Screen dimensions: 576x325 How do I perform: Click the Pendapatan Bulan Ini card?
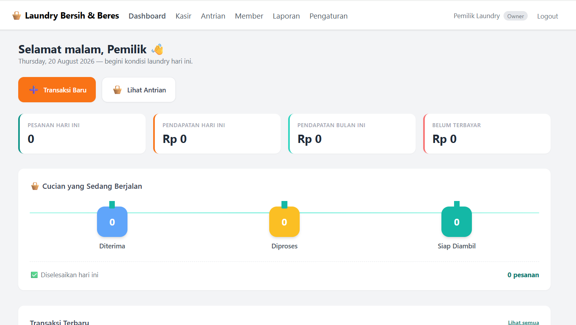click(352, 133)
